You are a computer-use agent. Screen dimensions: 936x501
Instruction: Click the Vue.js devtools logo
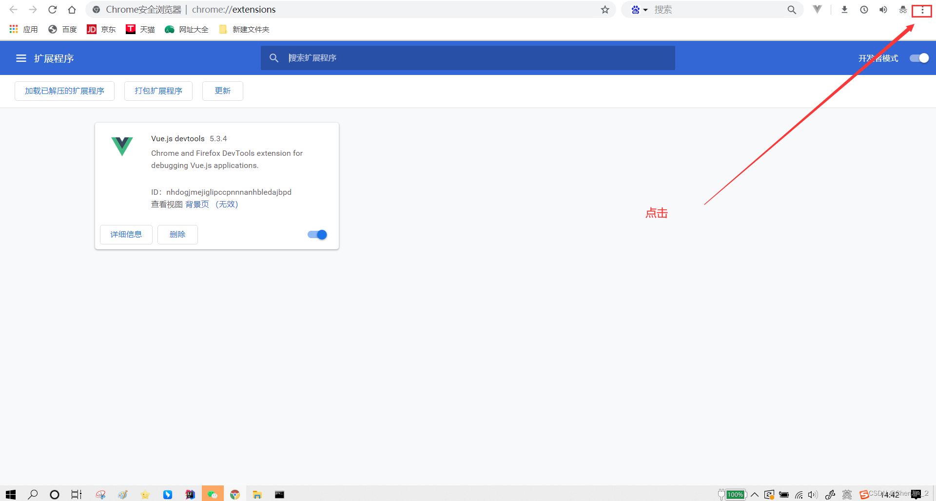click(x=122, y=146)
